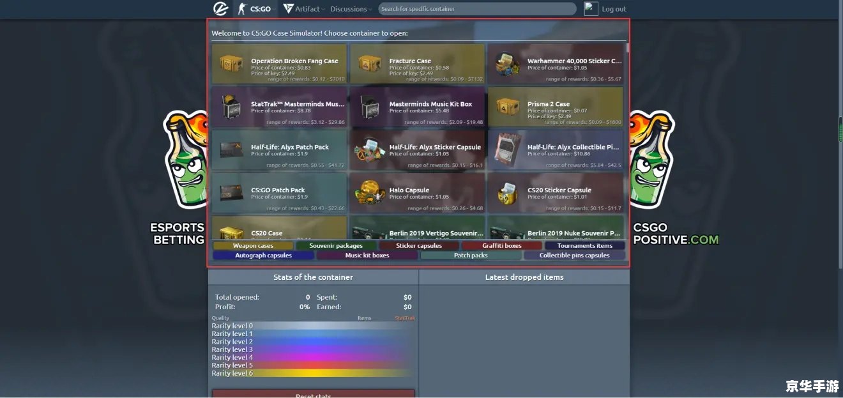Open the Berlin 2019 Vertigo Souvenir package icon
This screenshot has height=398, width=843.
(368, 233)
